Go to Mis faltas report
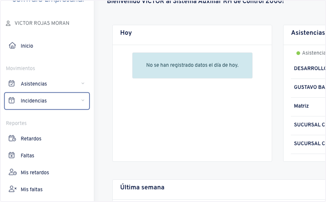326x202 pixels. click(47, 189)
